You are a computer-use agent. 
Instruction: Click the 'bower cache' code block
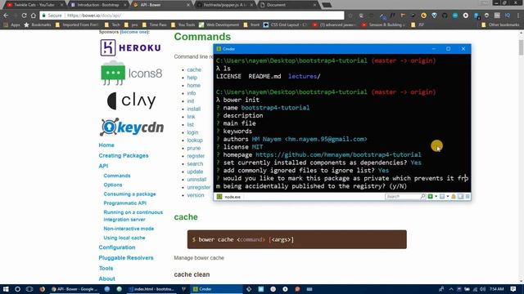(x=296, y=239)
